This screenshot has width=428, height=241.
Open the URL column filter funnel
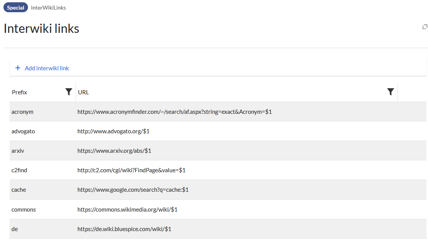pyautogui.click(x=390, y=92)
